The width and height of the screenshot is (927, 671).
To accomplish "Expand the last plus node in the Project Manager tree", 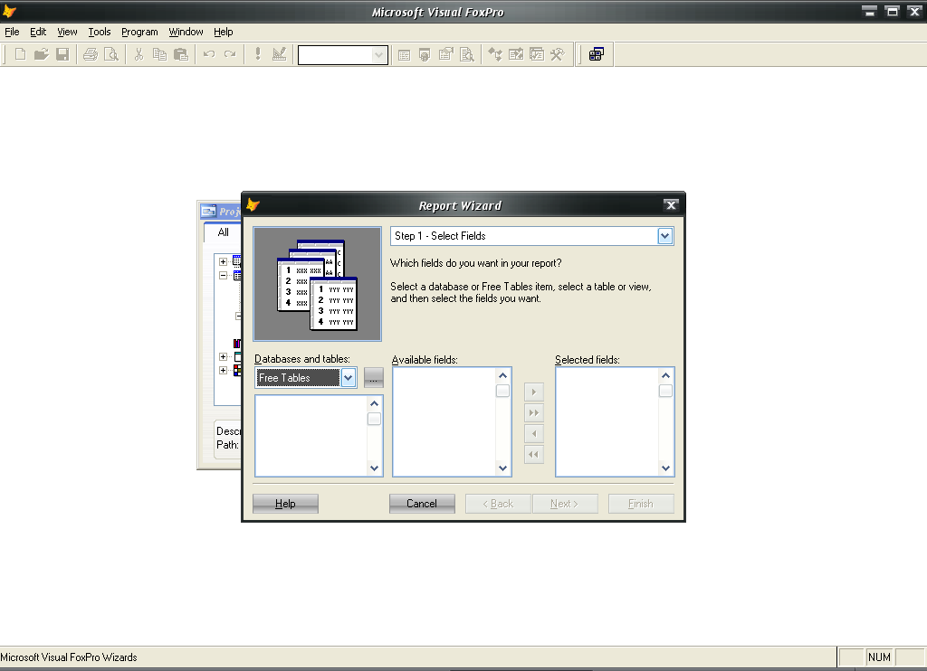I will tap(223, 371).
